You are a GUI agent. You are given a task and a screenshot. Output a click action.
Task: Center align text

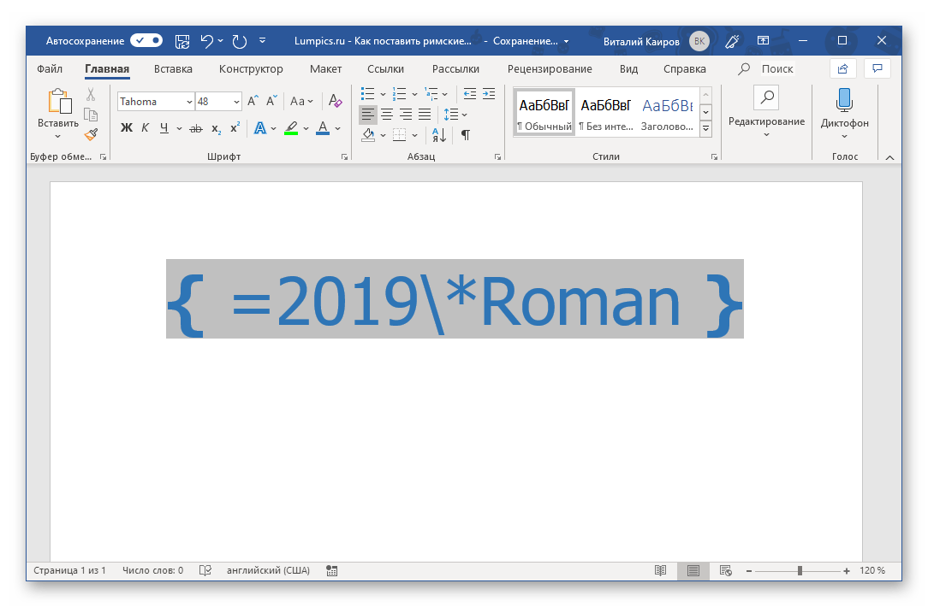point(387,114)
